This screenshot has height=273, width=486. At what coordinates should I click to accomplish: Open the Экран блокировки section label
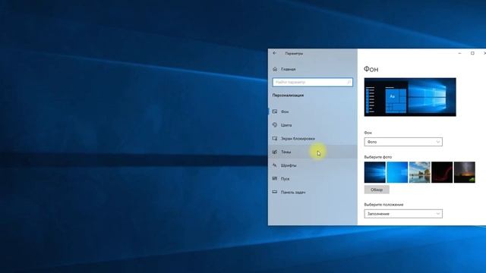coord(298,139)
